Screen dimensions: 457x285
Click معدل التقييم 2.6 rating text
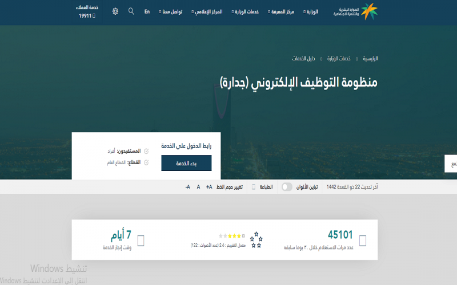(218, 245)
